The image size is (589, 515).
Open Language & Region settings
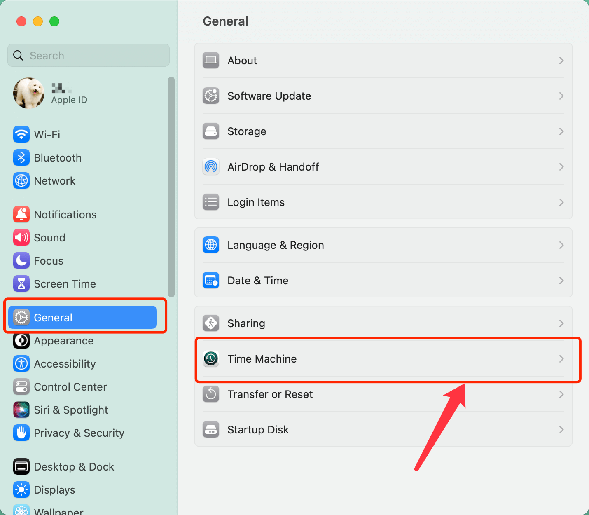[x=276, y=245]
